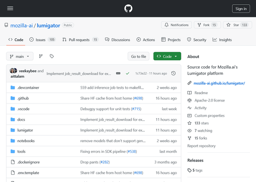The height and width of the screenshot is (182, 256).
Task: Open pull request #698 in .github row
Action: [x=138, y=98]
